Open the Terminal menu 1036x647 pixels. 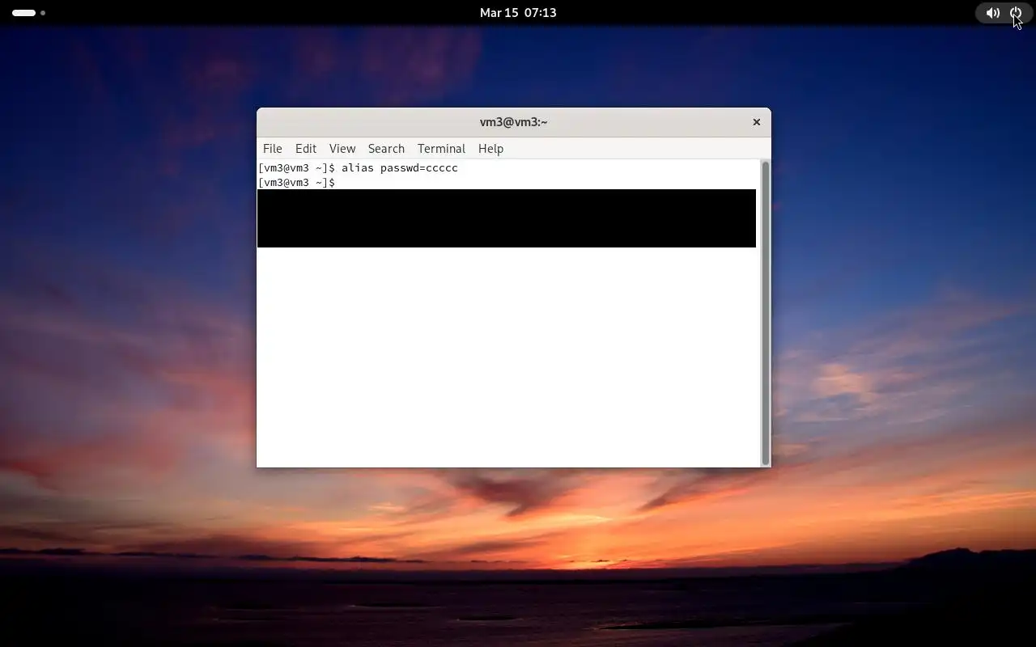tap(441, 149)
